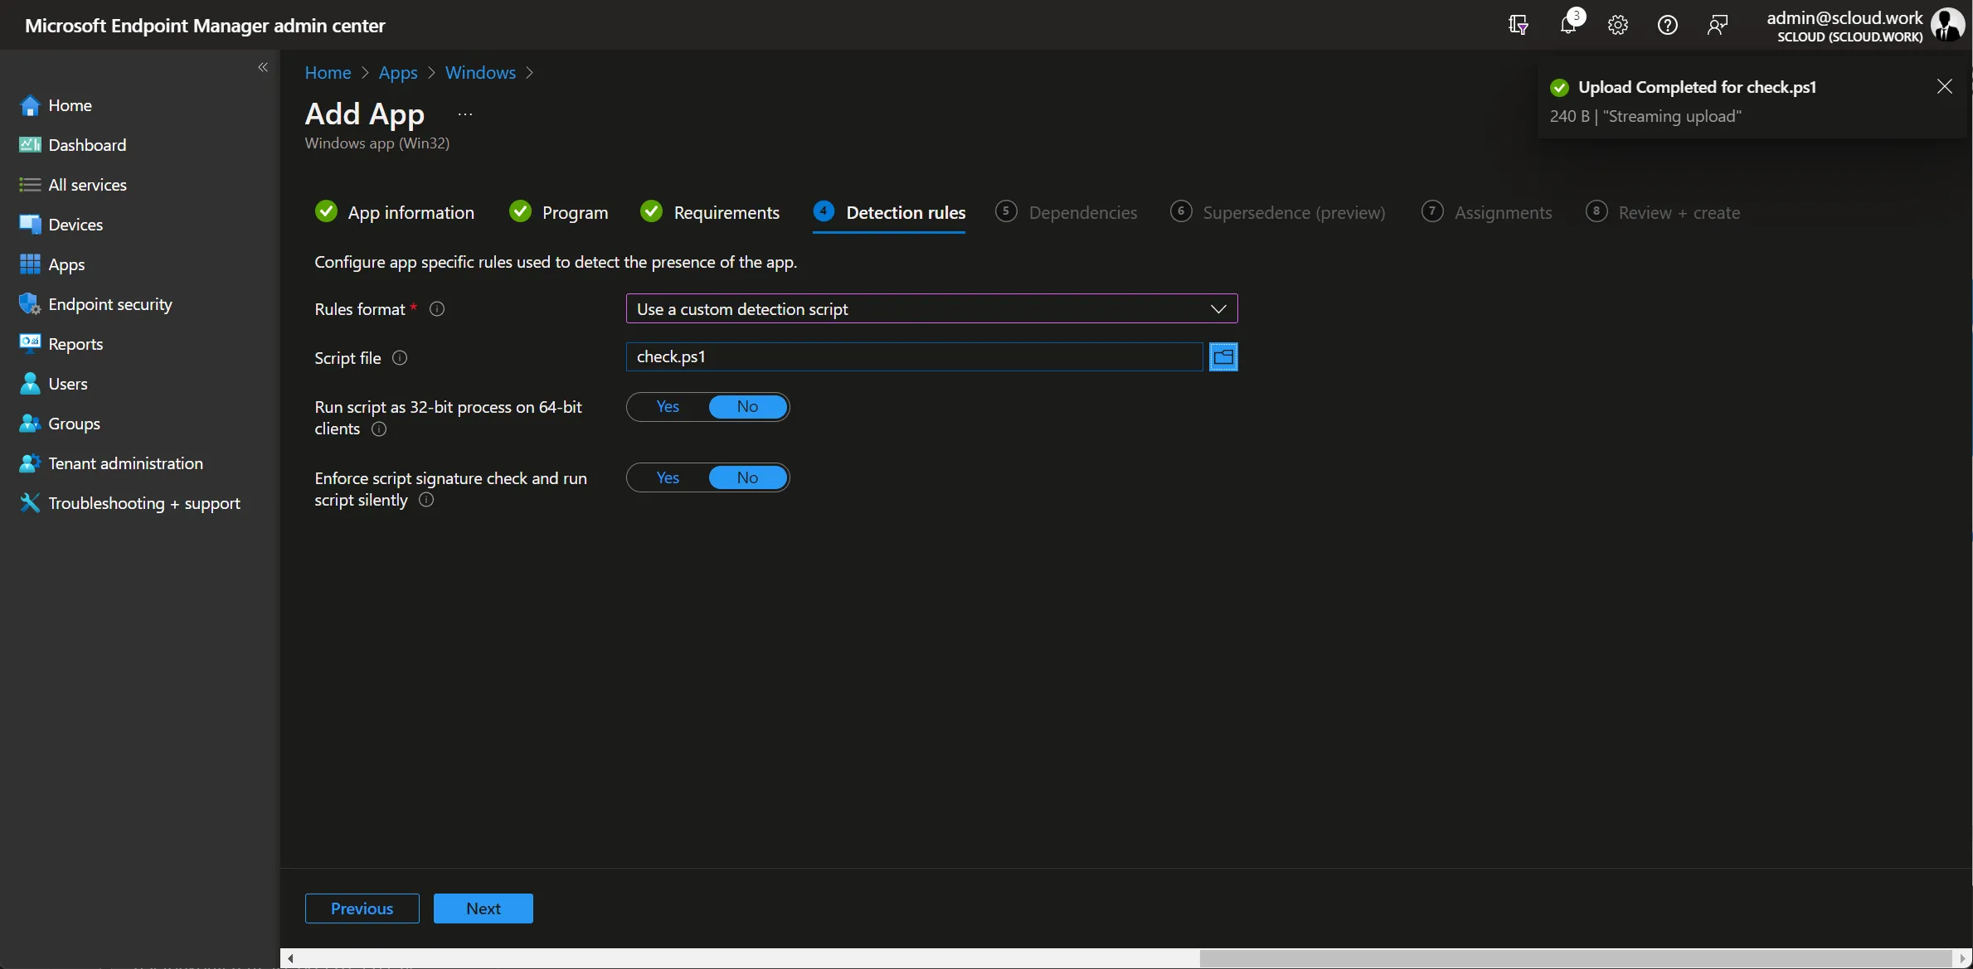Set signature check option to No

coord(747,478)
